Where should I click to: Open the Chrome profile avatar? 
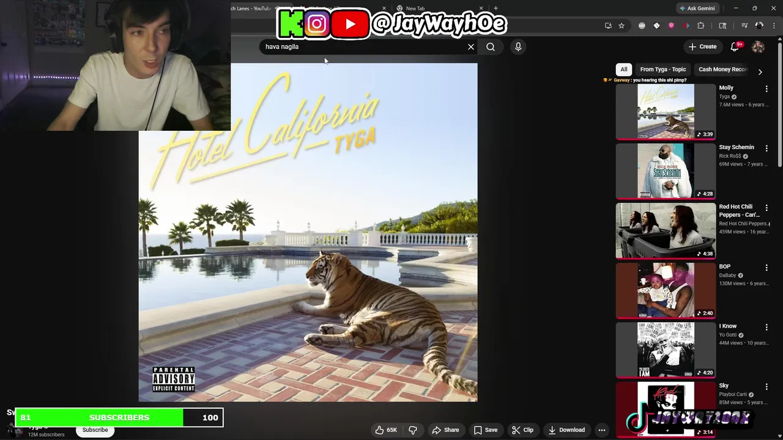(x=759, y=26)
